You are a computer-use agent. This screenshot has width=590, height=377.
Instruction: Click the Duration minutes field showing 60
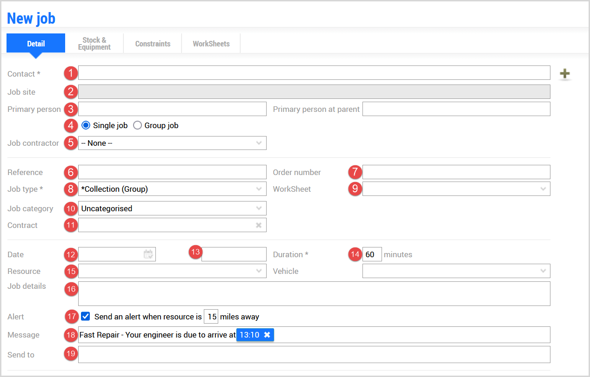(x=372, y=254)
